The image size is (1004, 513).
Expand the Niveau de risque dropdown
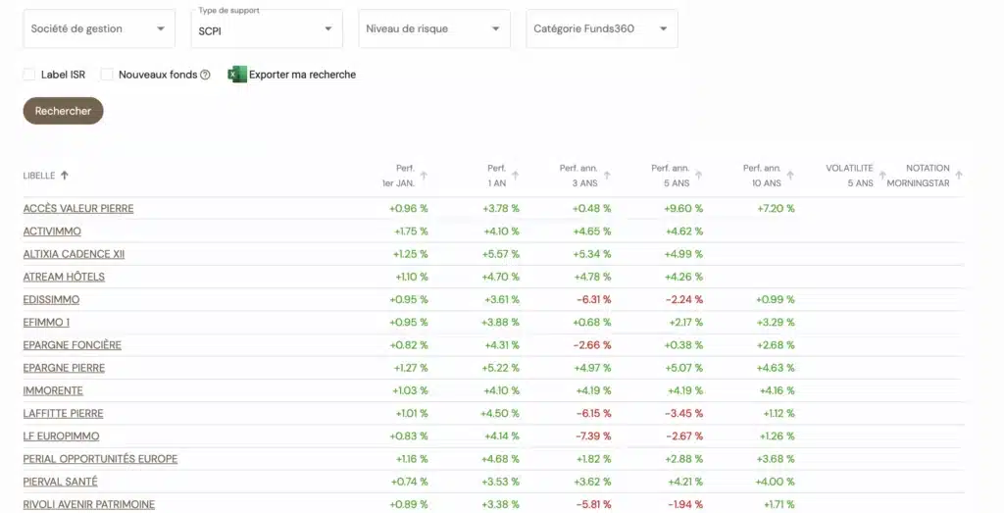434,28
